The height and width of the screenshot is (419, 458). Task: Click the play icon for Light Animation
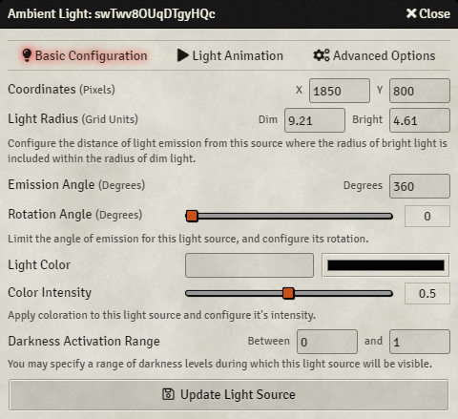(x=183, y=55)
